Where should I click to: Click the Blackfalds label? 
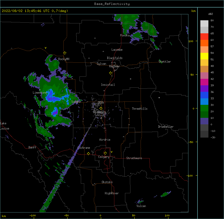click(115, 58)
